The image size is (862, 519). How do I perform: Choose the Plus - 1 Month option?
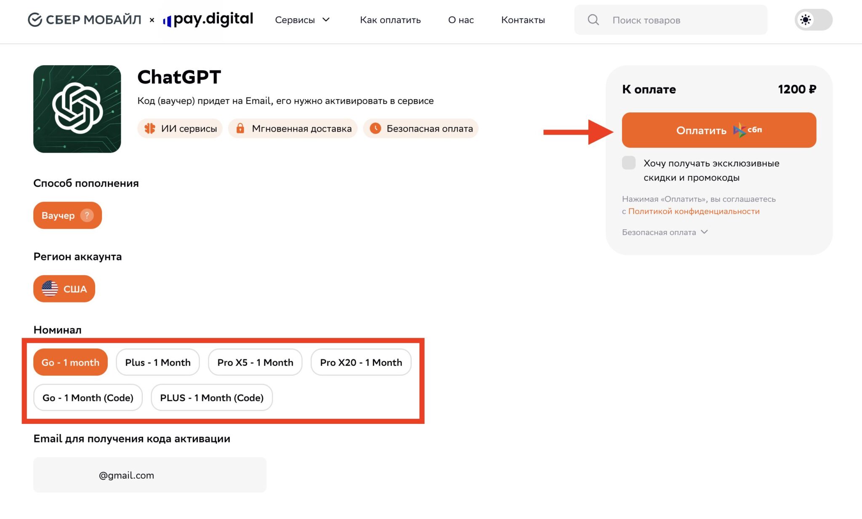tap(158, 362)
